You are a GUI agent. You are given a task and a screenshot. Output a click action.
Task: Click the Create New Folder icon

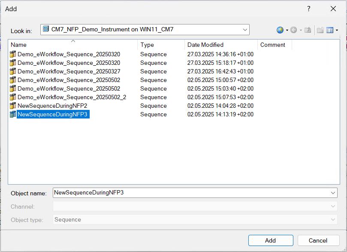click(x=320, y=30)
